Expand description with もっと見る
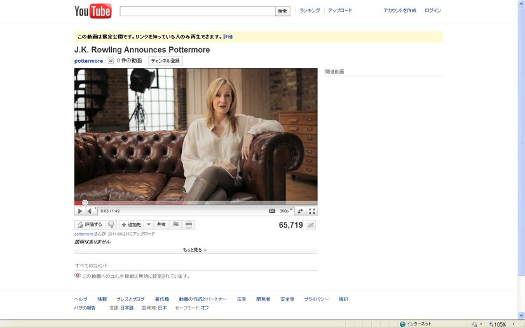Viewport: 525px width, 328px height. (195, 250)
